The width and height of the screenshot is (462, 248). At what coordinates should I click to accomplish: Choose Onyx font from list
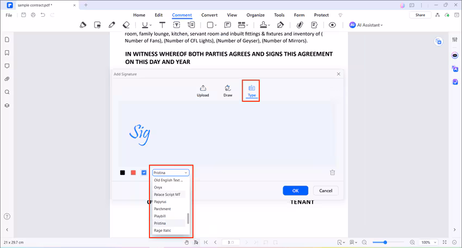click(169, 187)
